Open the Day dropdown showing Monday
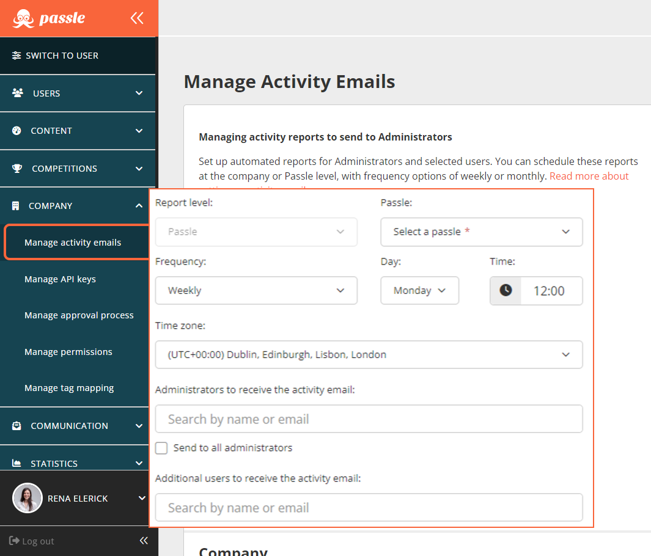 click(420, 290)
